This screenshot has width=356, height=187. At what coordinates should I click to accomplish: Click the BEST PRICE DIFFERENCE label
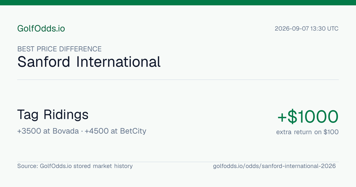click(x=59, y=49)
